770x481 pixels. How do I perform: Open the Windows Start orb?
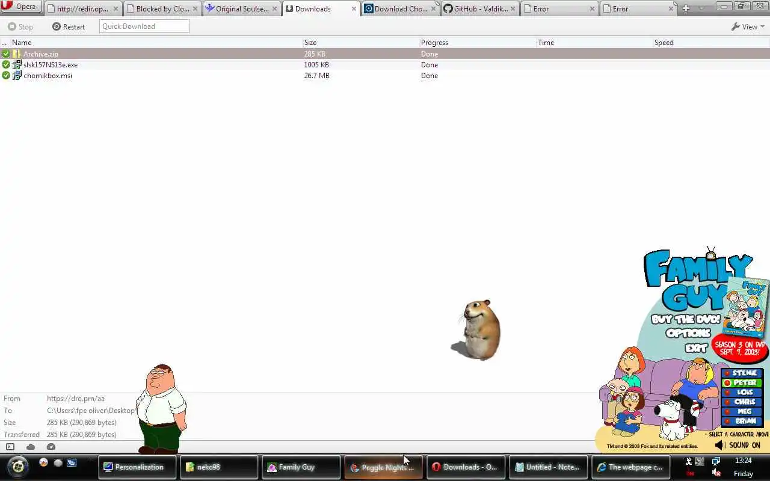click(x=18, y=467)
